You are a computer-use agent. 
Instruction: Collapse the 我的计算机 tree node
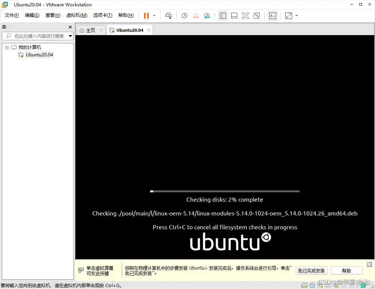(6, 47)
